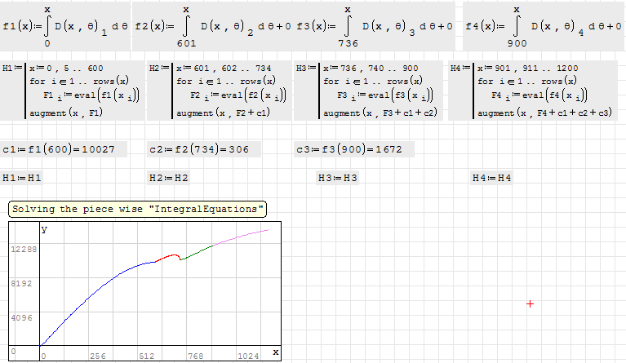This screenshot has height=363, width=626.
Task: Select the f2(x) integral definition region
Action: pyautogui.click(x=212, y=26)
